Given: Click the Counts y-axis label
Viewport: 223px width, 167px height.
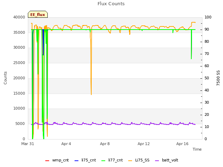Looking at the screenshot, I should [x=5, y=78].
